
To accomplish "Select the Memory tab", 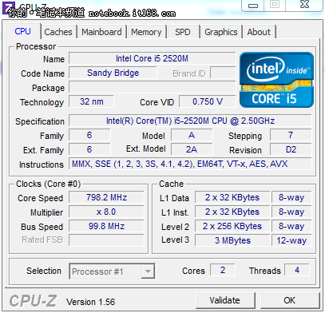I will pos(146,32).
